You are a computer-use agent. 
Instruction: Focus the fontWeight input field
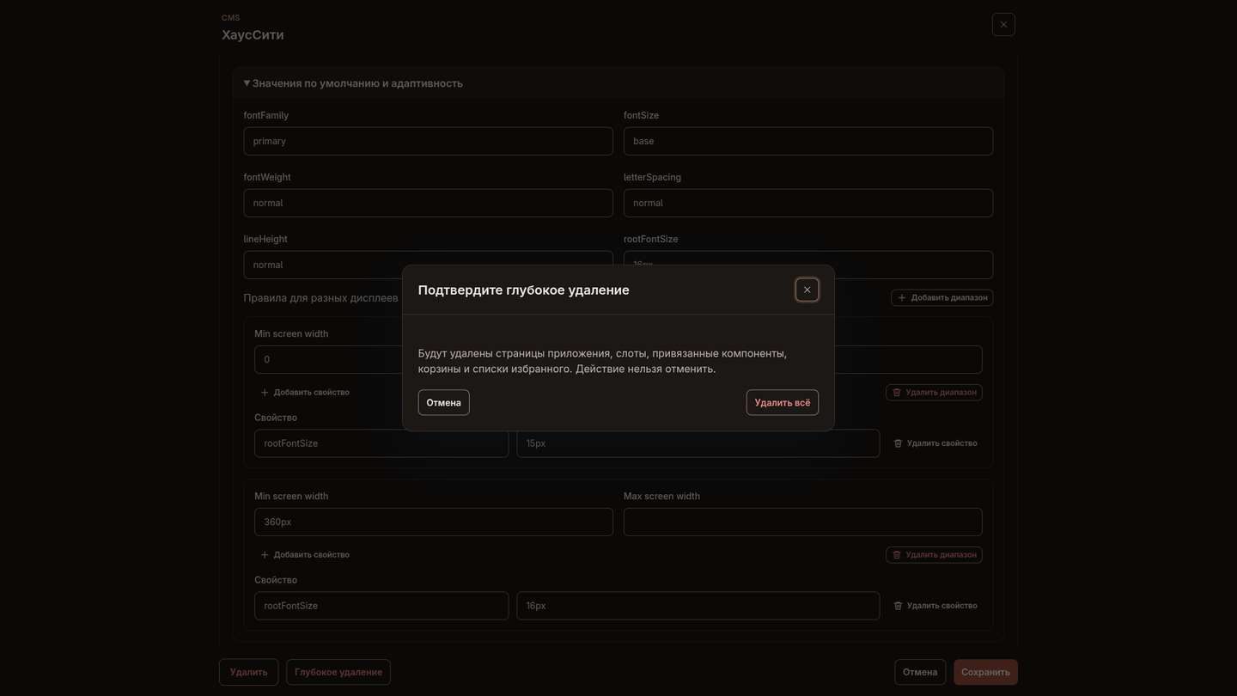coord(429,203)
